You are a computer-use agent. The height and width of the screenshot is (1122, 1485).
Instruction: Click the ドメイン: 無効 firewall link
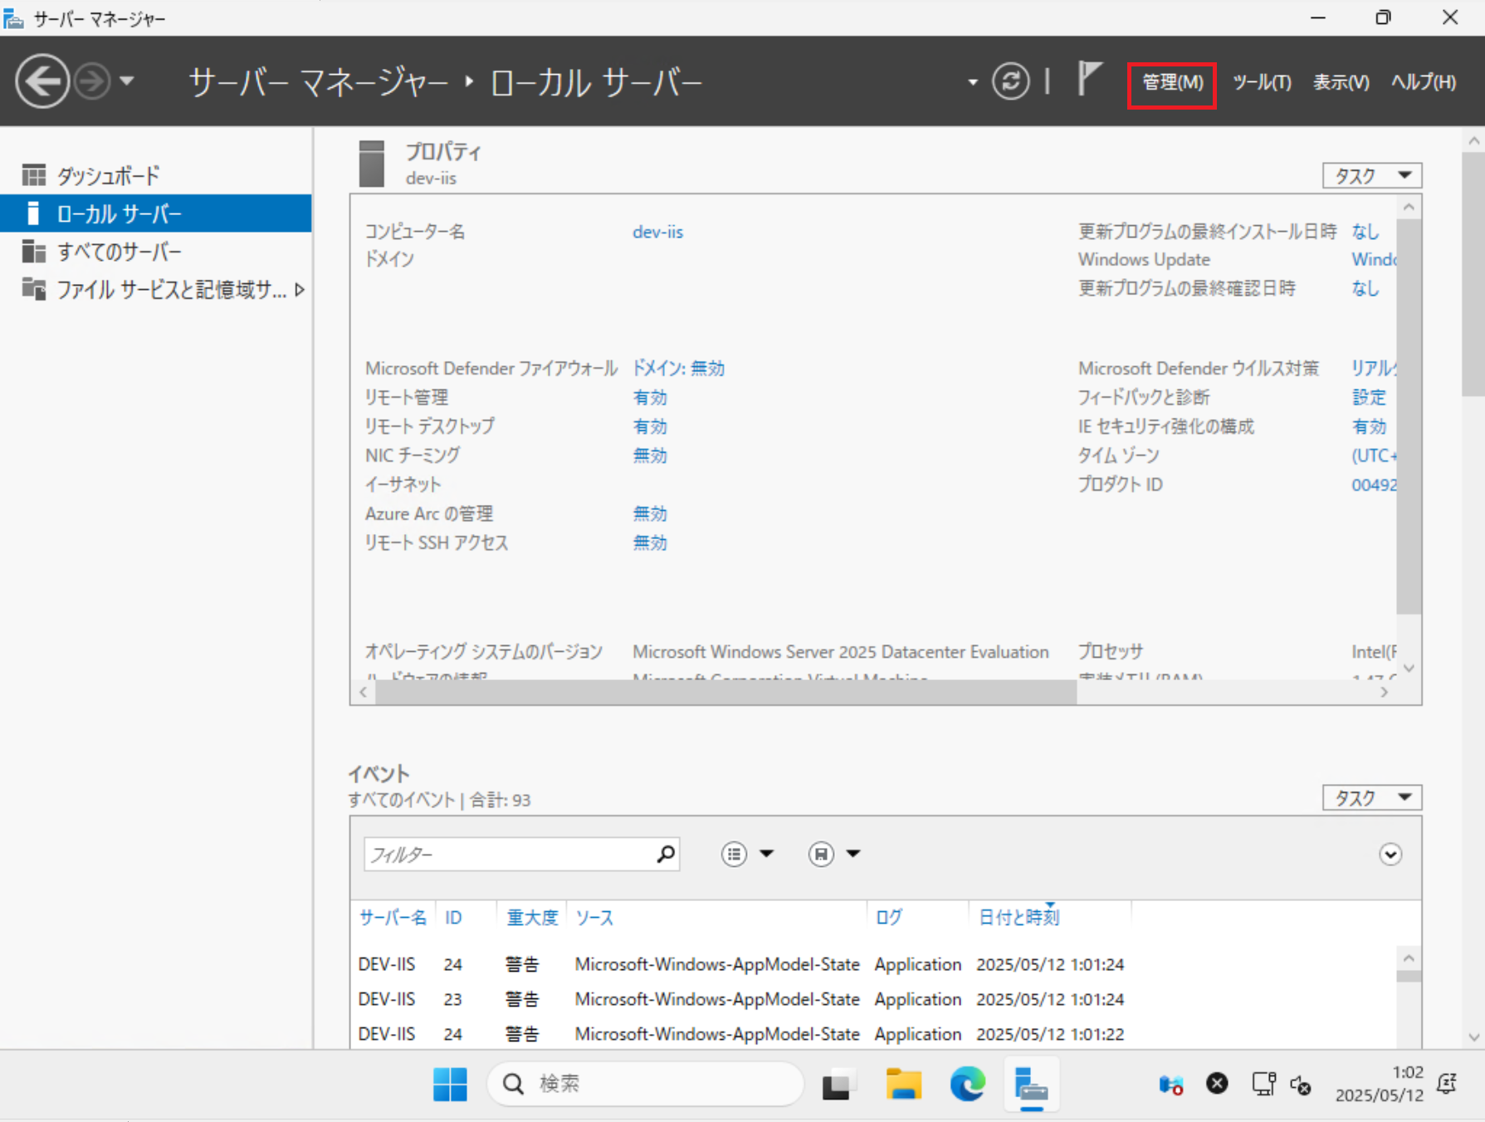pos(678,368)
